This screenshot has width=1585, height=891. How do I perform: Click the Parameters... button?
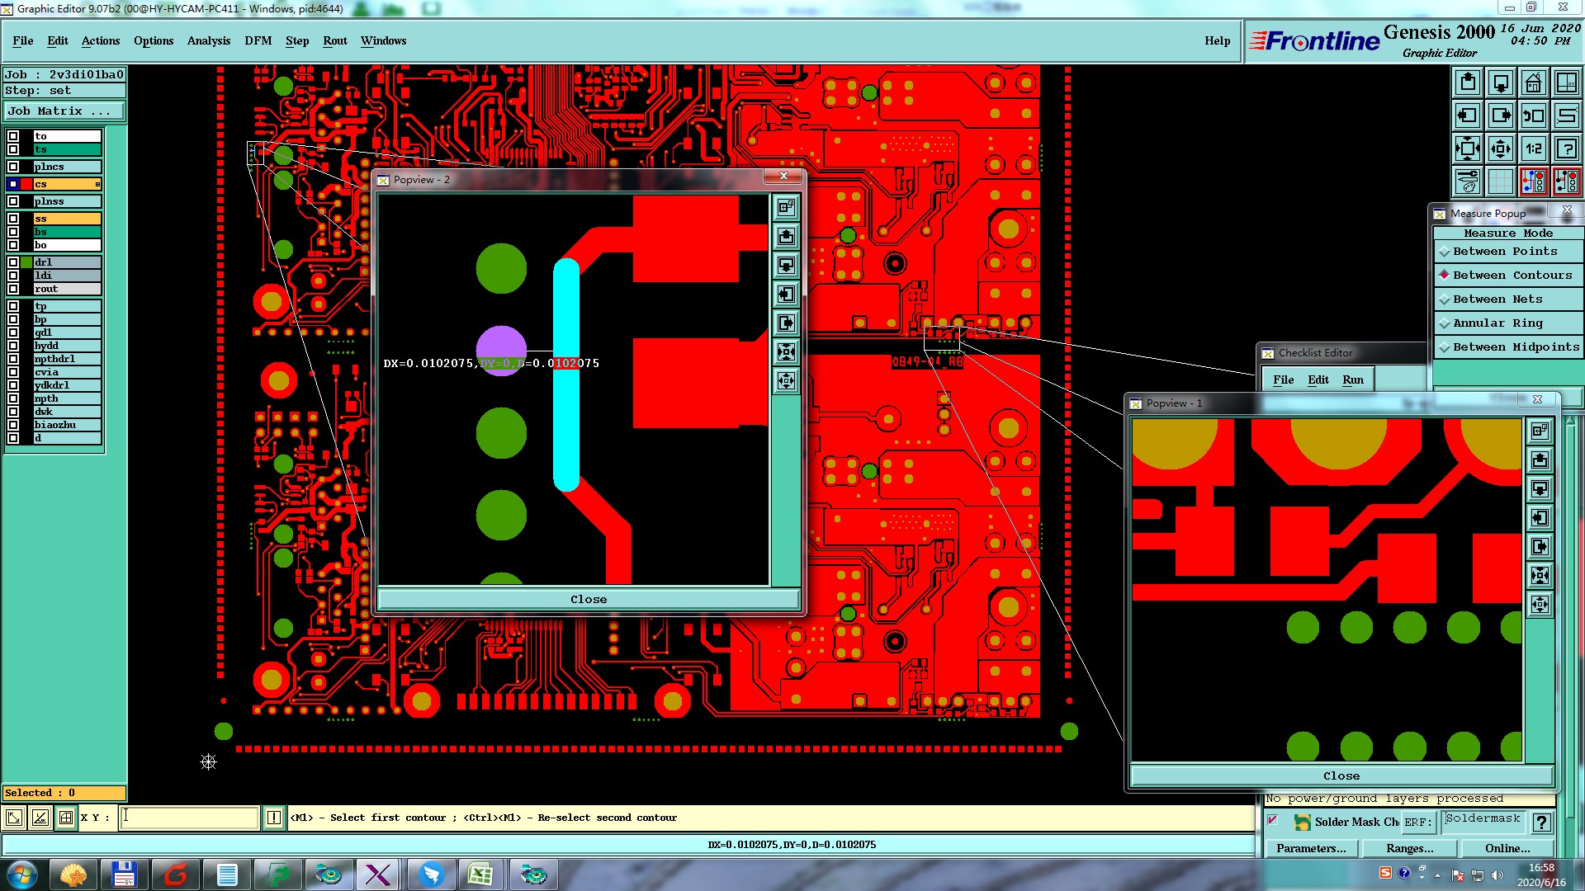point(1310,848)
